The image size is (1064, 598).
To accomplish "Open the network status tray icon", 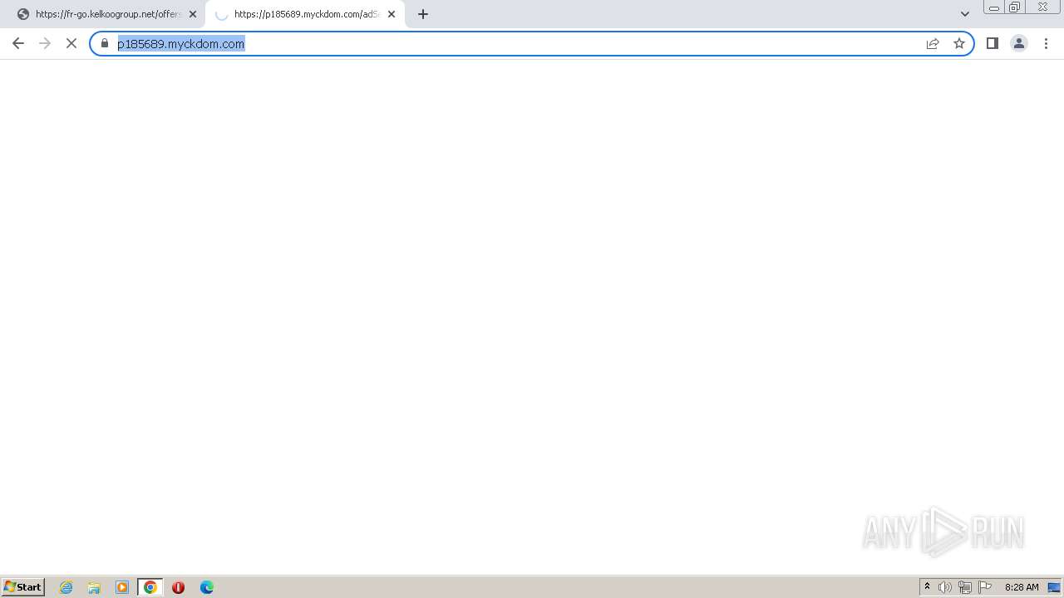I will point(965,587).
